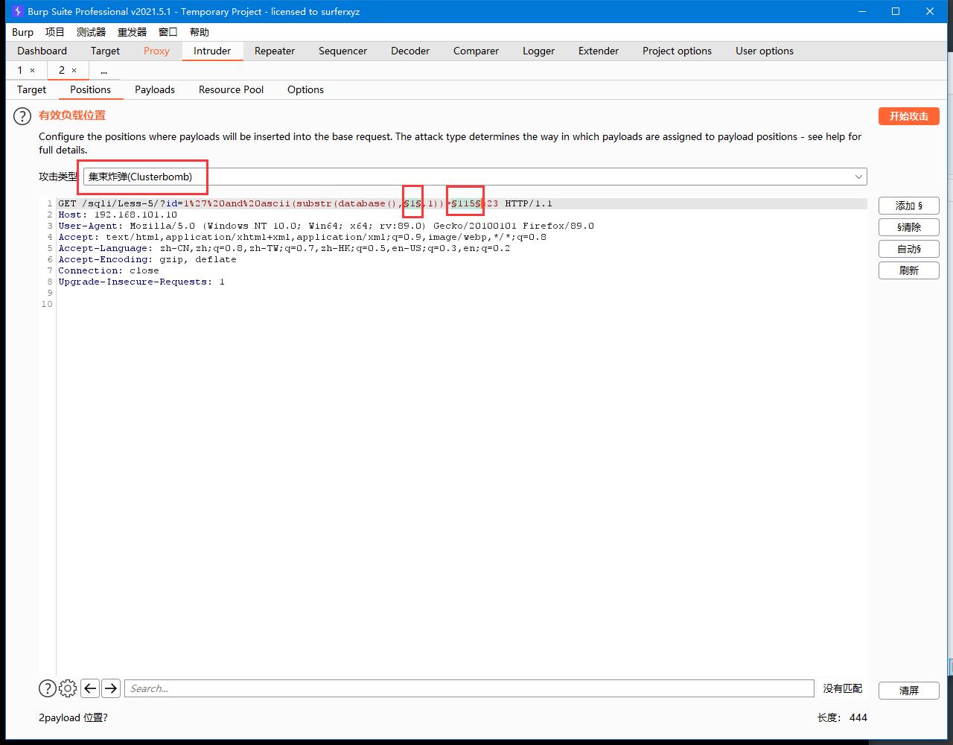Open the help icon beside 有效负载位置
953x745 pixels.
(22, 116)
